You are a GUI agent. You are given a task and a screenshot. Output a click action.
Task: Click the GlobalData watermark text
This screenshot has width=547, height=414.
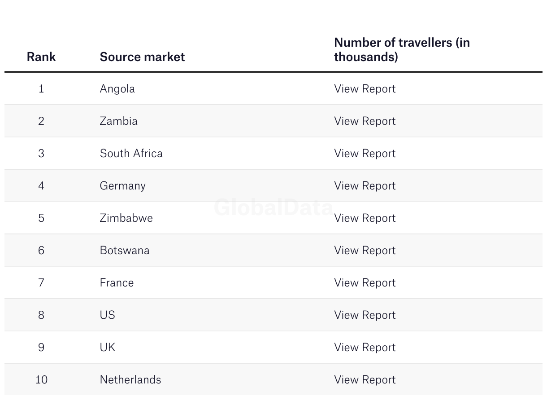tap(273, 207)
